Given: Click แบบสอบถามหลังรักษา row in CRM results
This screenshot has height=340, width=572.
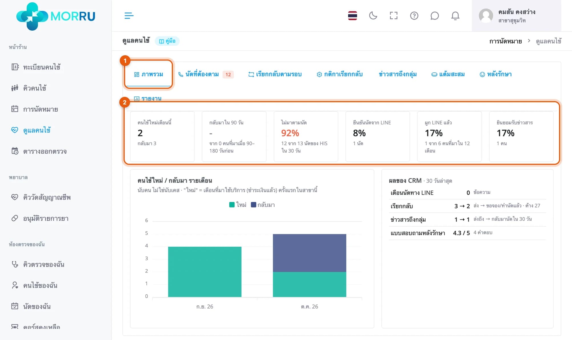Looking at the screenshot, I should [x=467, y=233].
